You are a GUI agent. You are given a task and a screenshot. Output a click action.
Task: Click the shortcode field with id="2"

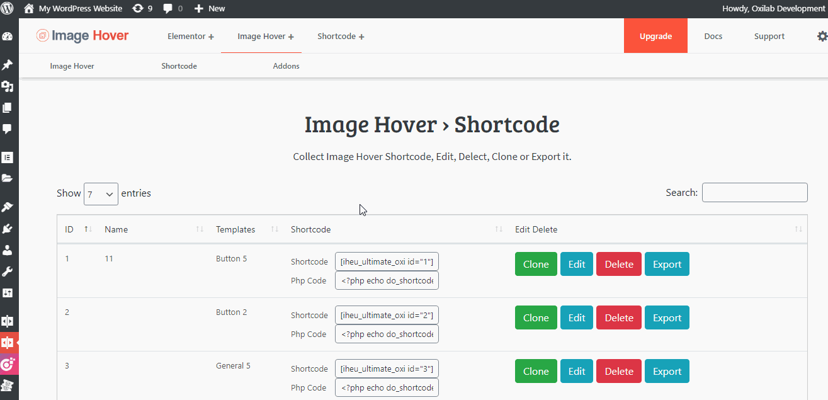click(387, 315)
